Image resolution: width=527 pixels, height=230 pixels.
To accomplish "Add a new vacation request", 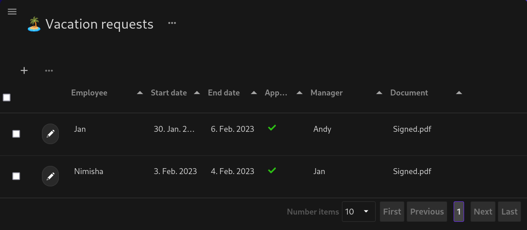I will (x=24, y=70).
